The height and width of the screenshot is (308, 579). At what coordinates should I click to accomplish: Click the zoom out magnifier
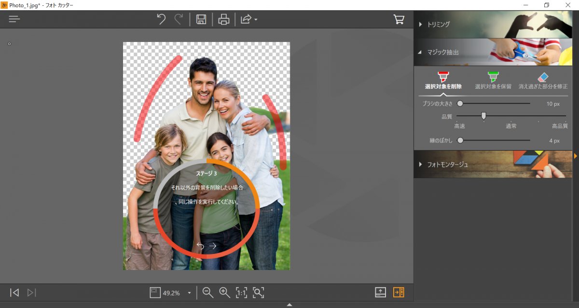coord(208,292)
